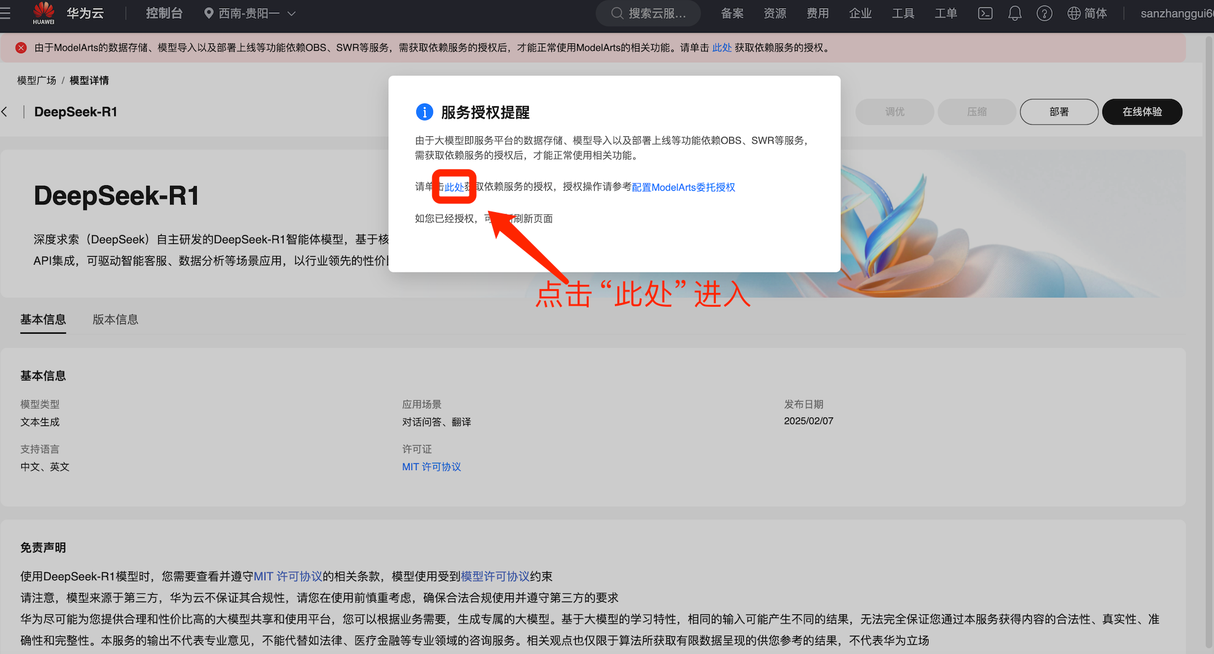Click the 服务授权提醒 info icon
This screenshot has height=654, width=1214.
pos(424,112)
